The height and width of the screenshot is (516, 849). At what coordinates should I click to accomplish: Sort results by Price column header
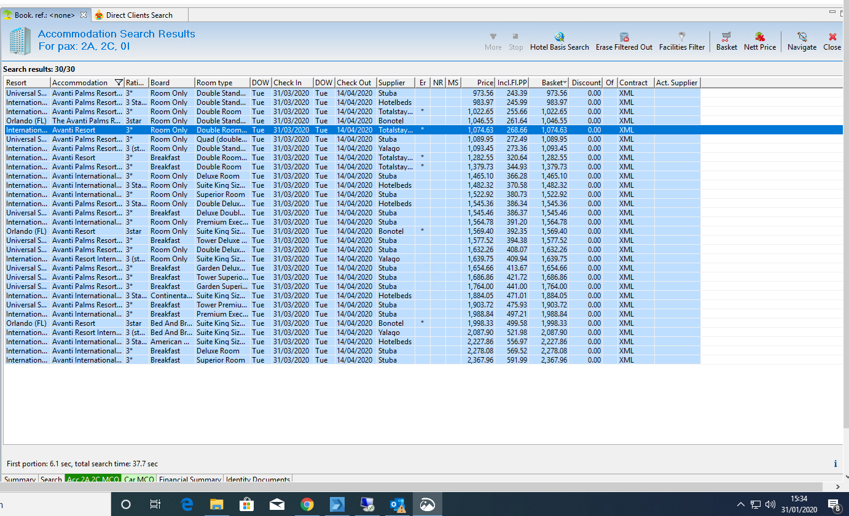coord(485,83)
